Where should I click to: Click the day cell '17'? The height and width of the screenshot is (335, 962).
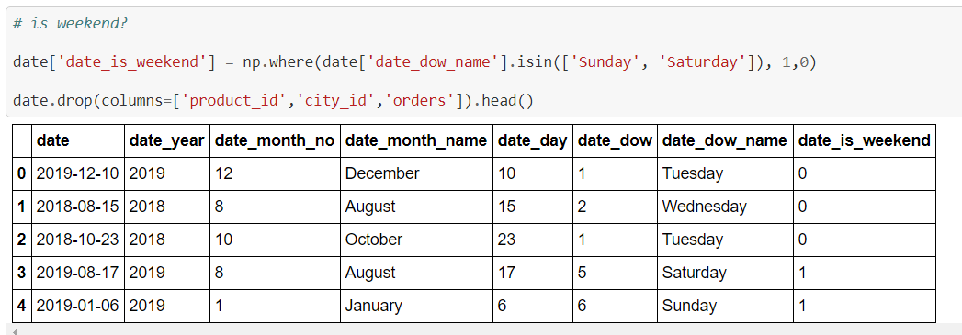point(533,274)
